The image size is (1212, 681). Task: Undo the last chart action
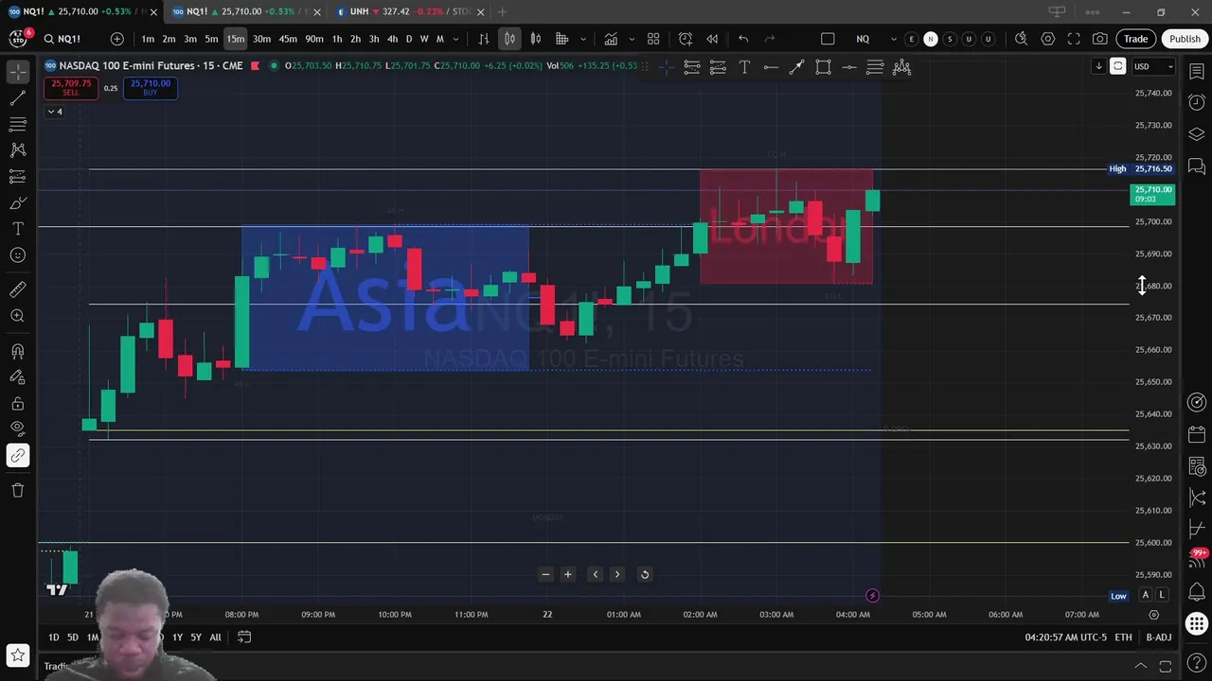(743, 39)
